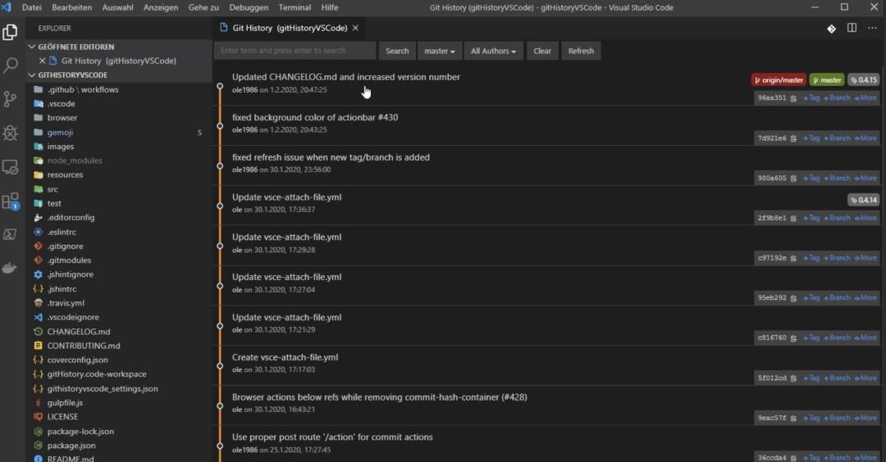Image resolution: width=886 pixels, height=462 pixels.
Task: Close the Git History editor tab
Action: 355,28
